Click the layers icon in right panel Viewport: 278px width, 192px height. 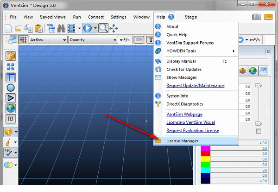point(243,70)
